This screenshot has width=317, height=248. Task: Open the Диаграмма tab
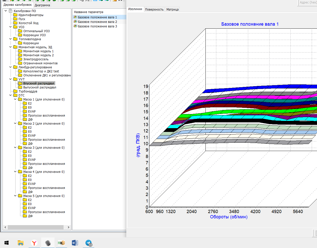click(x=42, y=5)
